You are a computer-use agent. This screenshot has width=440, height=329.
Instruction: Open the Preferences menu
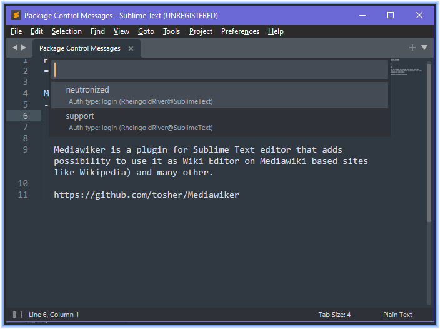coord(240,31)
